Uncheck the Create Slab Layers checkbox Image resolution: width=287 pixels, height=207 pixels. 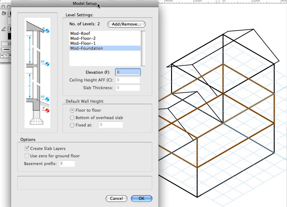[27, 148]
